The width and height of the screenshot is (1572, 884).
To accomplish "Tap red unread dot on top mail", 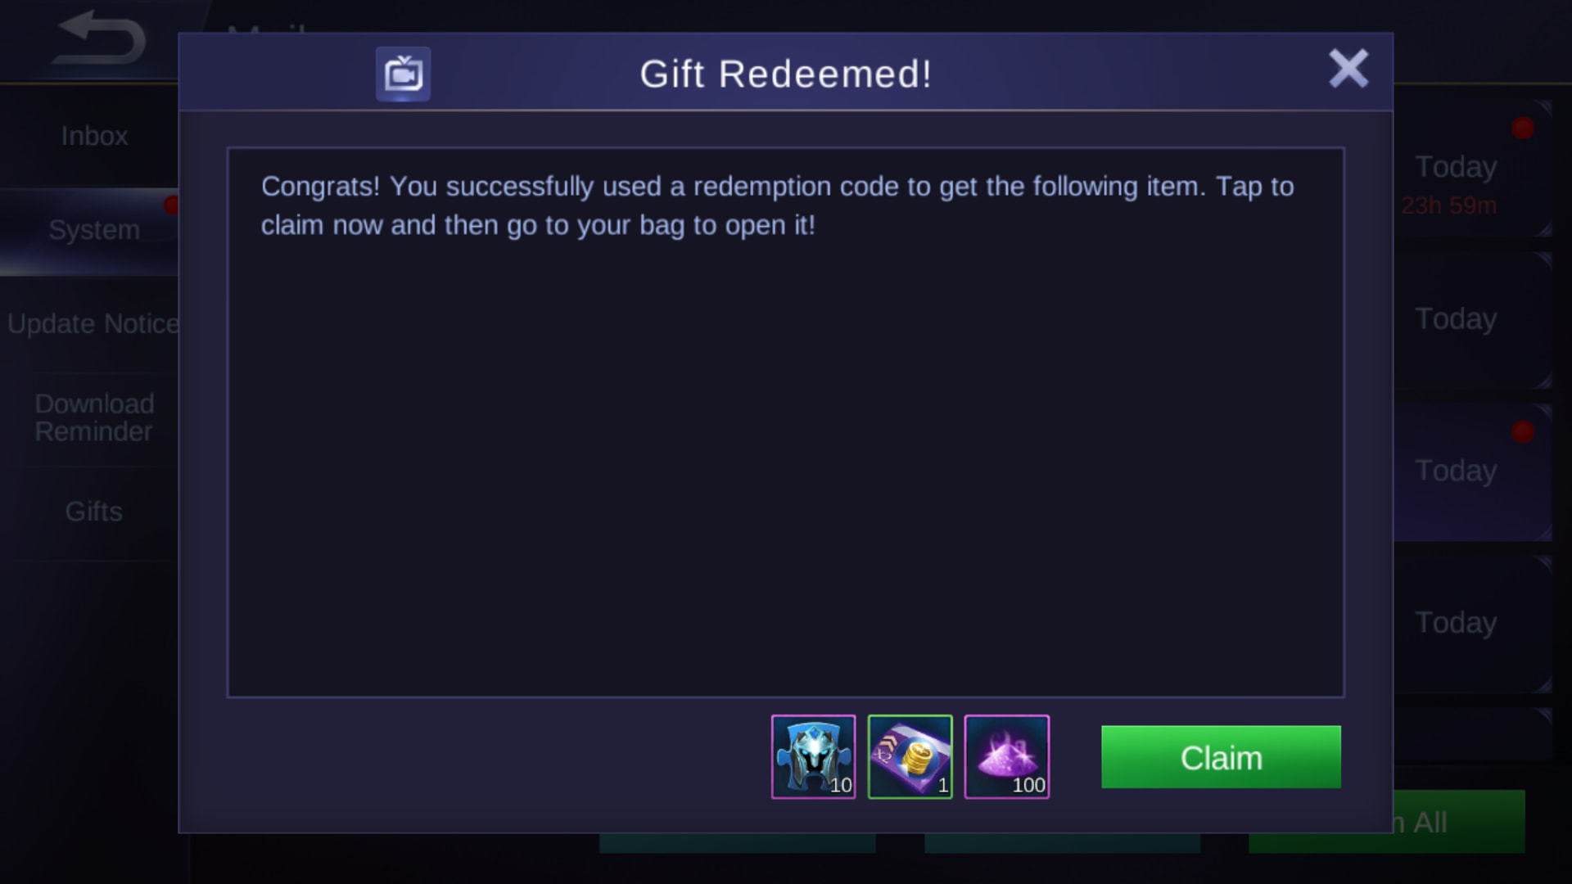I will pos(1523,128).
